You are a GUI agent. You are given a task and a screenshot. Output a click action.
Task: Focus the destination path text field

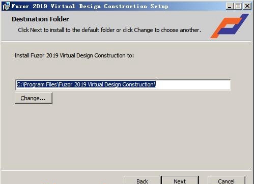[123, 85]
